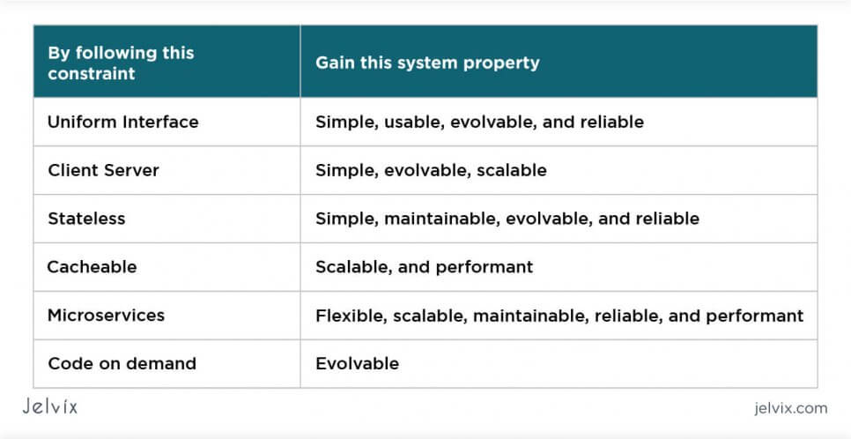Click the Code on demand cell

click(166, 363)
